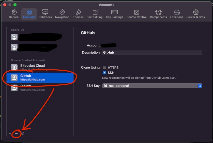Image resolution: width=213 pixels, height=143 pixels.
Task: Open the Behaviors preferences tab
Action: (x=45, y=14)
